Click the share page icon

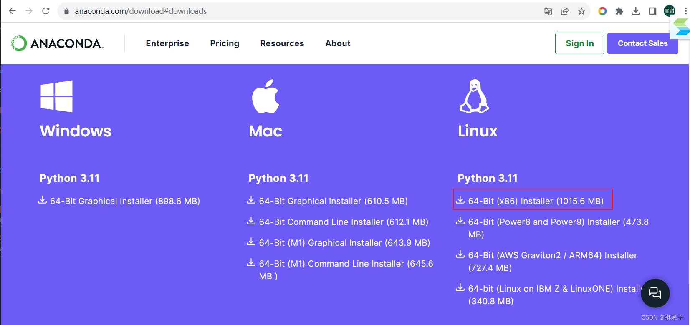(565, 11)
